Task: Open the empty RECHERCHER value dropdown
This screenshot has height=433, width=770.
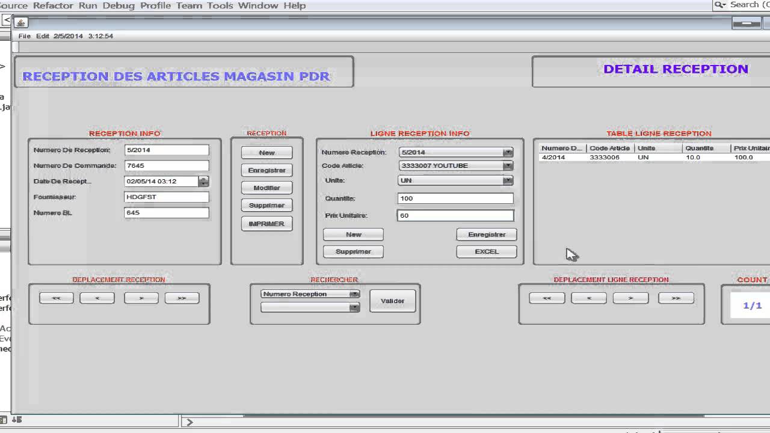Action: coord(310,307)
